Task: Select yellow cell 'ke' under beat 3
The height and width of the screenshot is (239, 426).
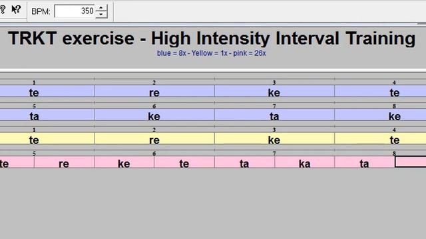Action: tap(274, 139)
